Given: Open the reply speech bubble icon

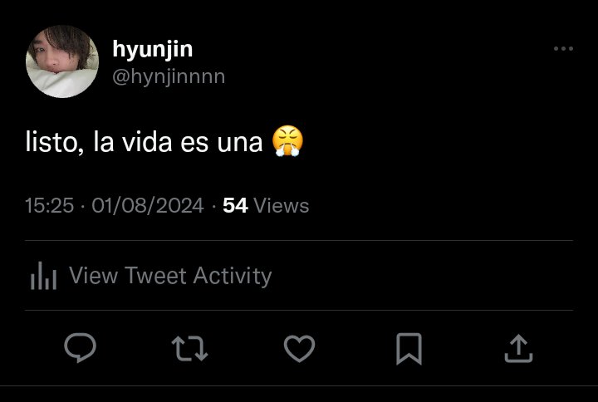Looking at the screenshot, I should pos(80,347).
